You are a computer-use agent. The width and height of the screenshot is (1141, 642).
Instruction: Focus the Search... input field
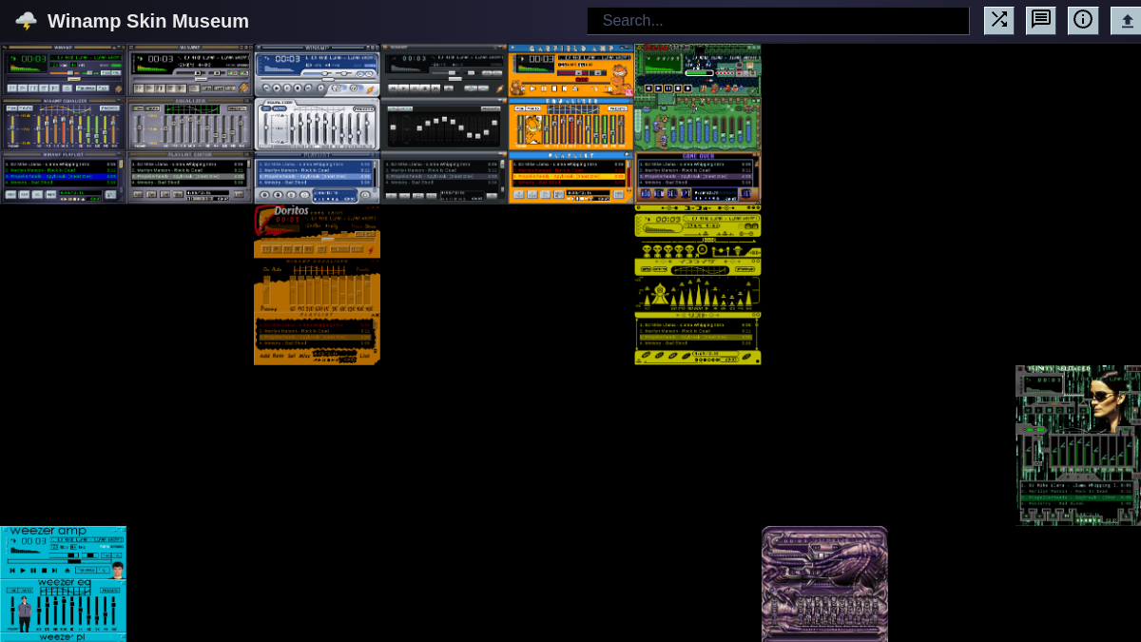click(x=778, y=21)
